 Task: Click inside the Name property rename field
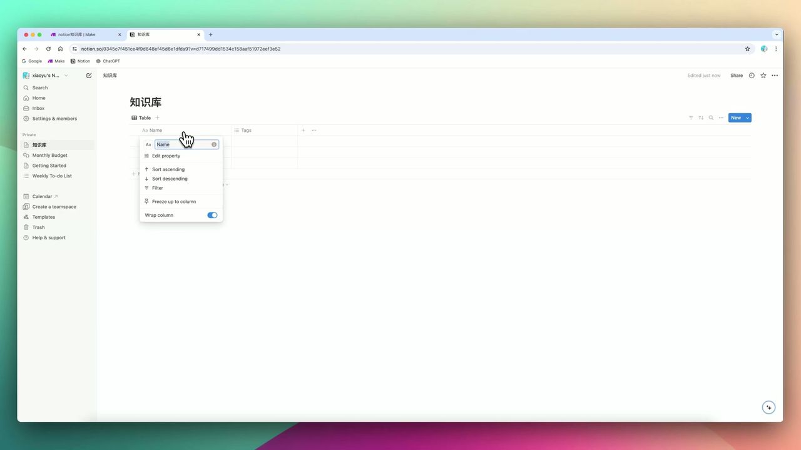click(181, 144)
